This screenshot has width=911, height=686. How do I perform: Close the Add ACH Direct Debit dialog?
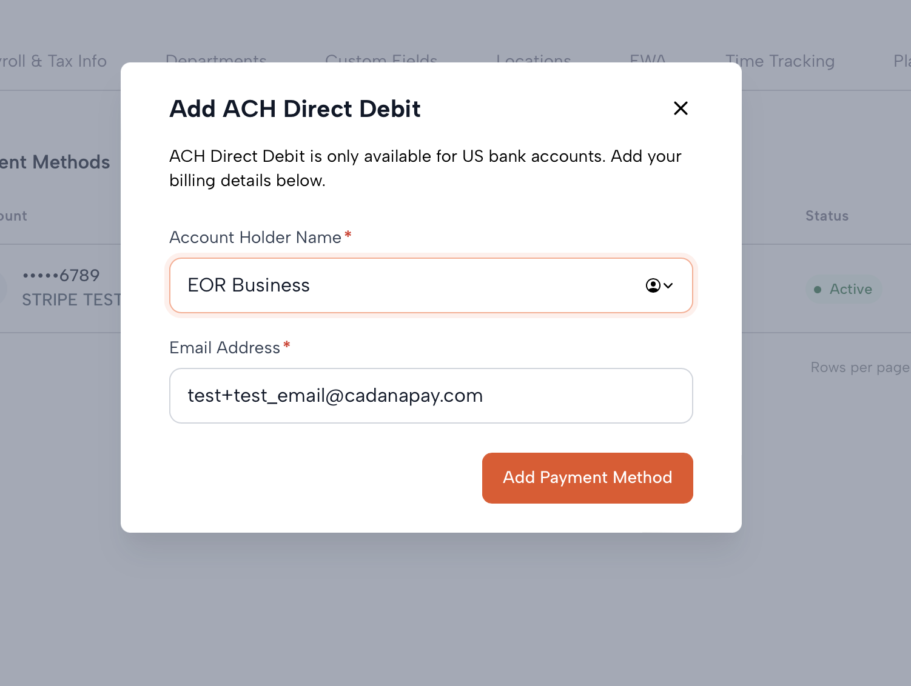[x=681, y=108]
